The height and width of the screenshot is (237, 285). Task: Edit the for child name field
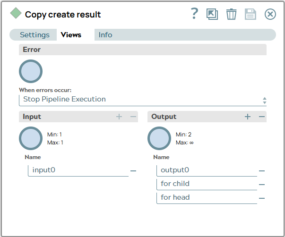pos(207,184)
